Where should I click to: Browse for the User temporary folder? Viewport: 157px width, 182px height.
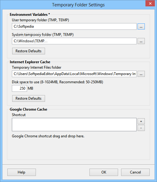141,26
